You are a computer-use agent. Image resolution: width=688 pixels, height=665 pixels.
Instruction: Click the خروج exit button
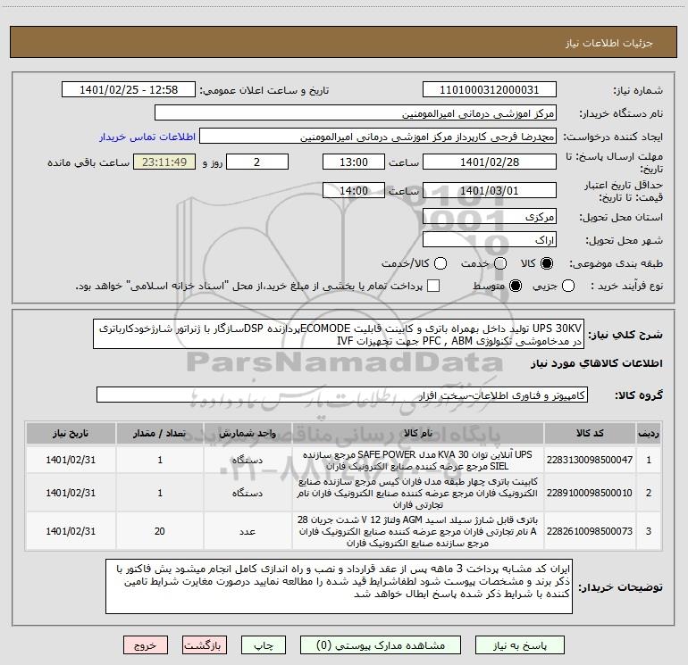146,645
